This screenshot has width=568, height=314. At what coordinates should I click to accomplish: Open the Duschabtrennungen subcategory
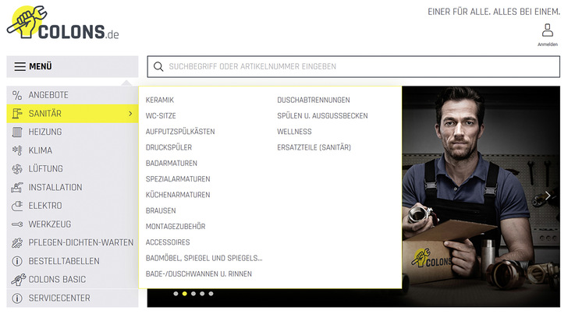[x=314, y=100]
